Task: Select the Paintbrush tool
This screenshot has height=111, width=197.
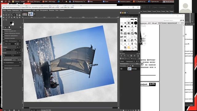Action: (6, 17)
